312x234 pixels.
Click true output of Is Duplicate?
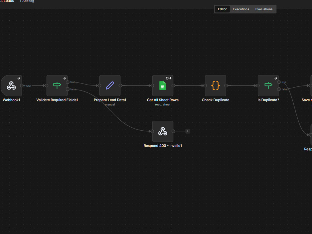[279, 82]
